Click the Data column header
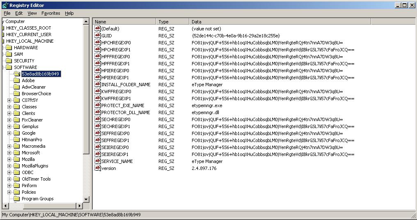This screenshot has height=220, width=417. [280, 22]
